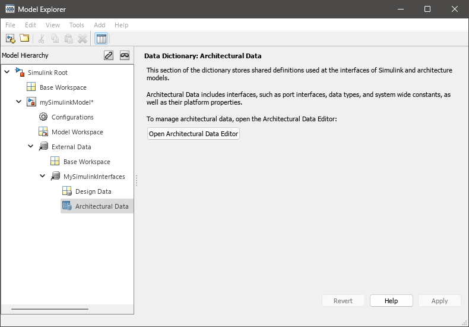This screenshot has height=327, width=469.
Task: Click the mySimulinkModel model icon
Action: (31, 102)
